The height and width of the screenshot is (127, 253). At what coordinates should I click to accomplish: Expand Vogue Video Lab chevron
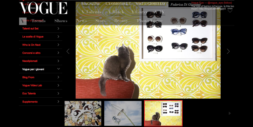[x=58, y=85]
